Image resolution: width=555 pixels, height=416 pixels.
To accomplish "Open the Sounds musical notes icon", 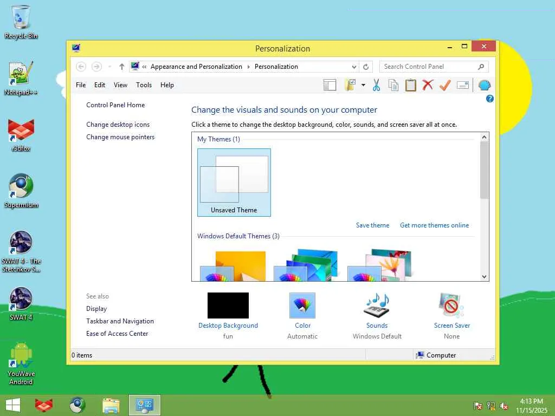I will click(x=377, y=305).
